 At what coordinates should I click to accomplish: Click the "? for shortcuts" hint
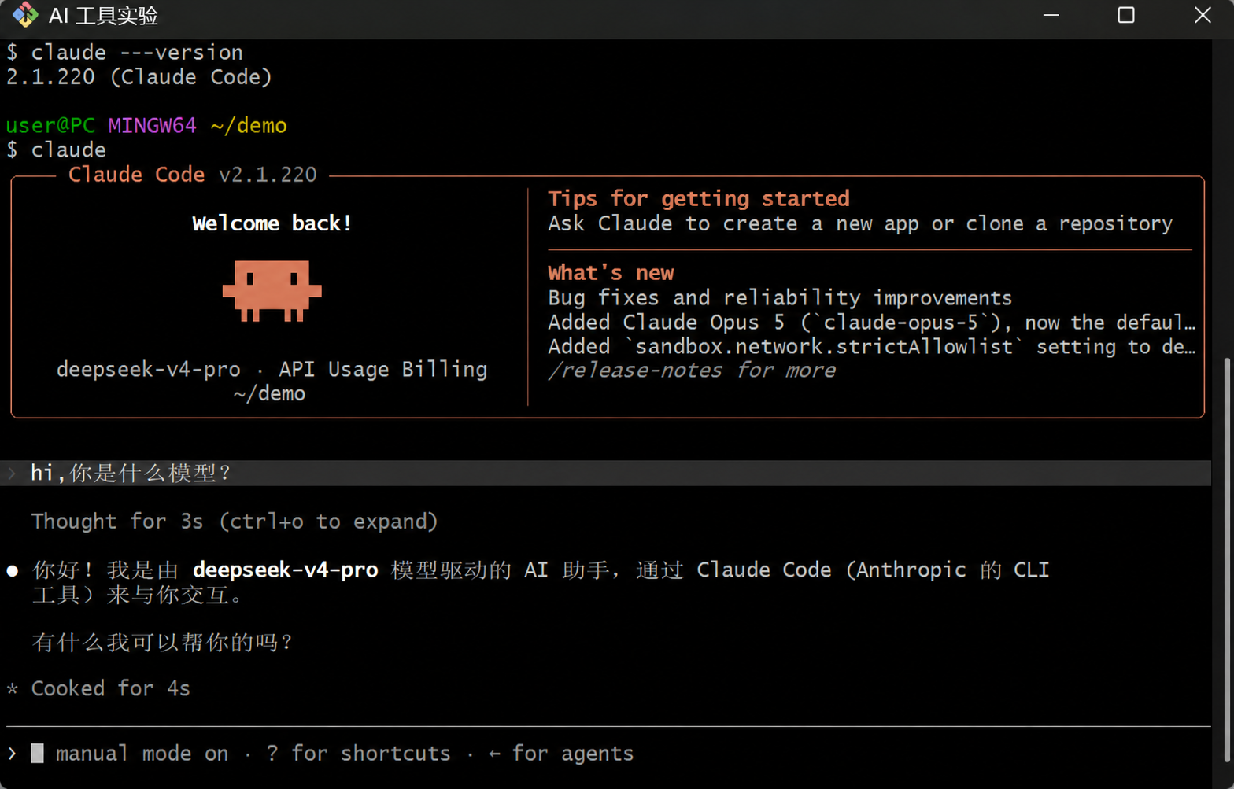pyautogui.click(x=358, y=754)
